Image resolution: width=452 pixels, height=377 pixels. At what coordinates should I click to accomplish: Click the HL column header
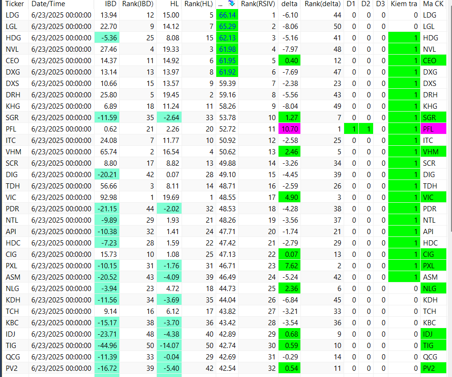pyautogui.click(x=169, y=4)
